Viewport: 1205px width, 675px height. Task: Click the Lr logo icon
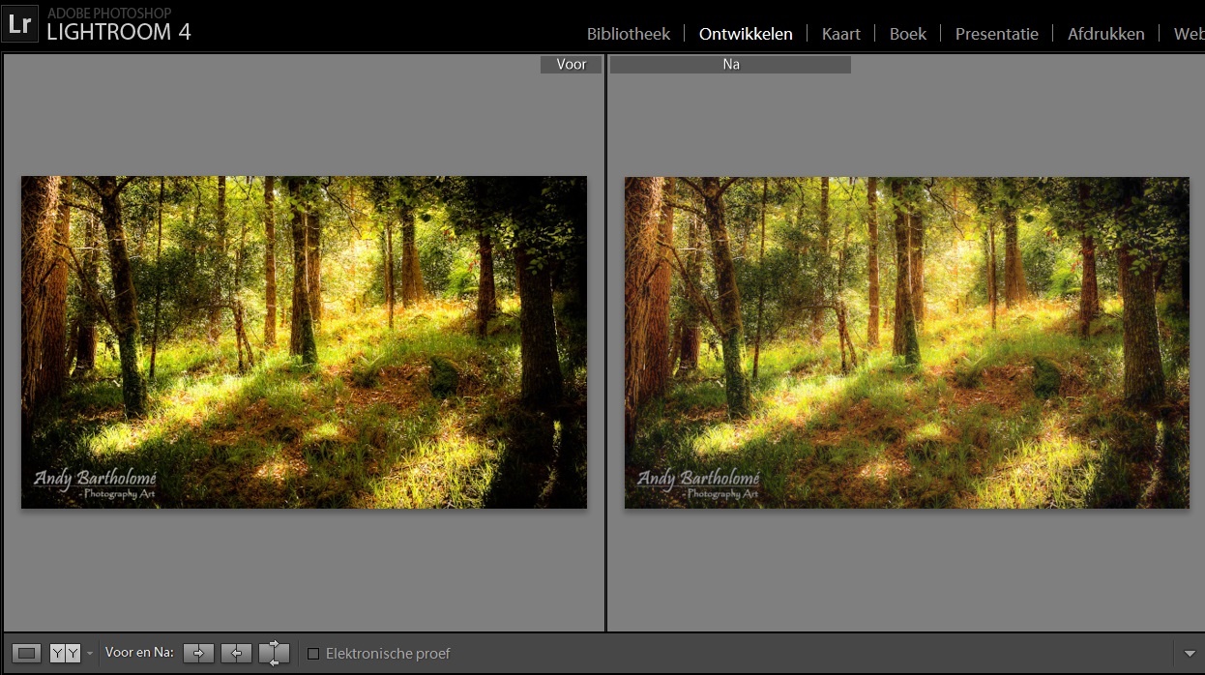point(19,24)
